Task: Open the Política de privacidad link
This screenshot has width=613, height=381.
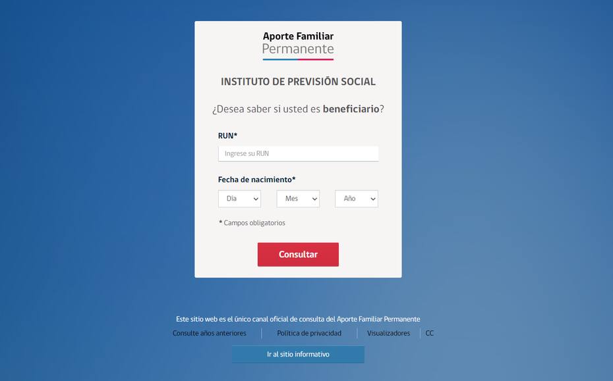Action: (309, 334)
